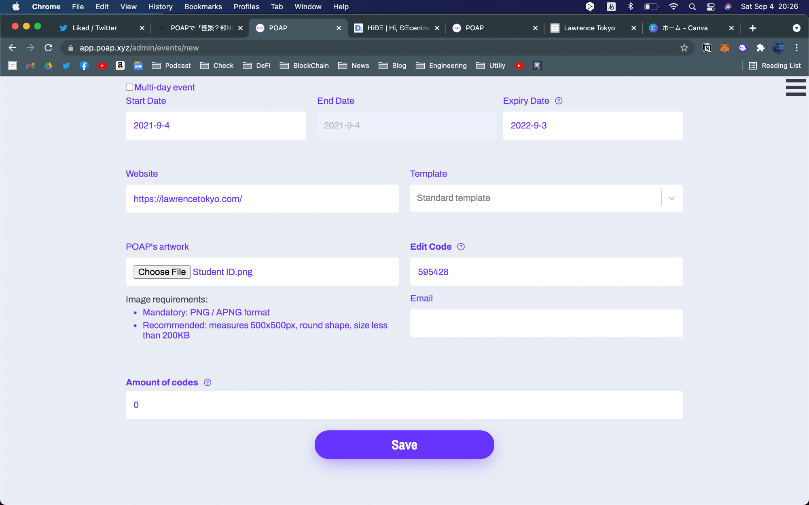Open the Notion extension icon
The width and height of the screenshot is (809, 505).
point(707,48)
